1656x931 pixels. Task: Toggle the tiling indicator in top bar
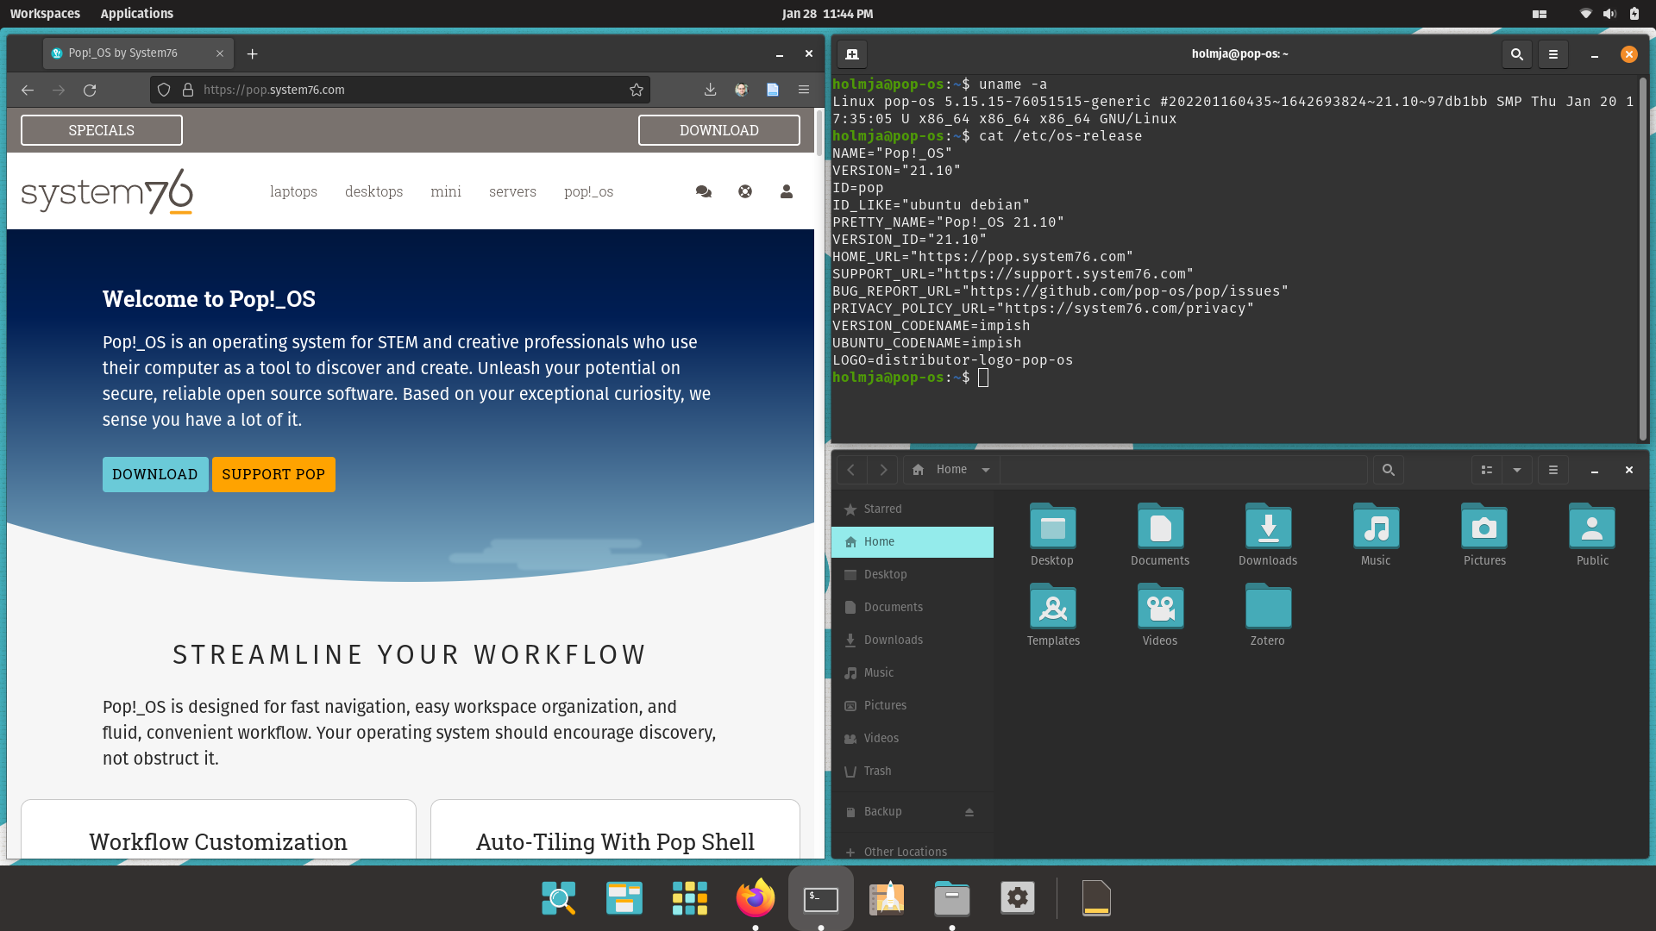point(1540,14)
